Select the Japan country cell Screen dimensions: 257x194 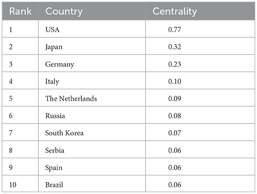point(54,47)
